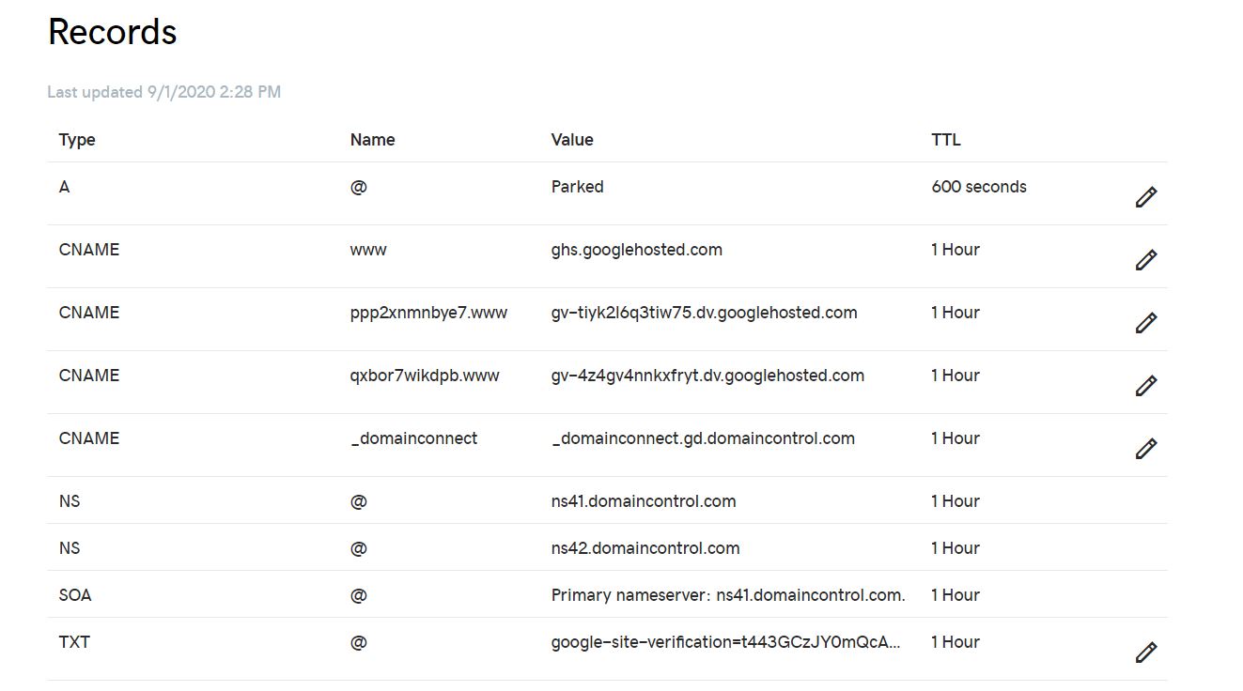The width and height of the screenshot is (1243, 691).
Task: Edit the qxbor7wikdpb.www CNAME record
Action: (1145, 386)
